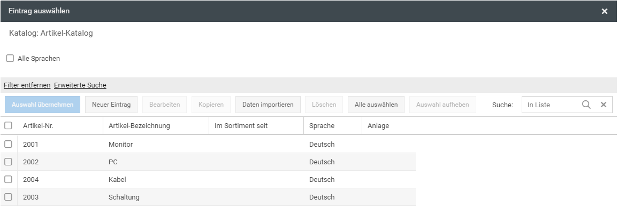
Task: Click the magnifier search icon
Action: pyautogui.click(x=586, y=105)
